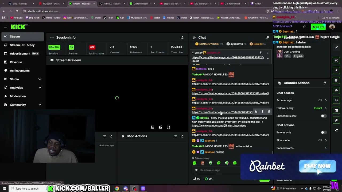
Task: Open the pinned x.com video link
Action: coord(228,59)
